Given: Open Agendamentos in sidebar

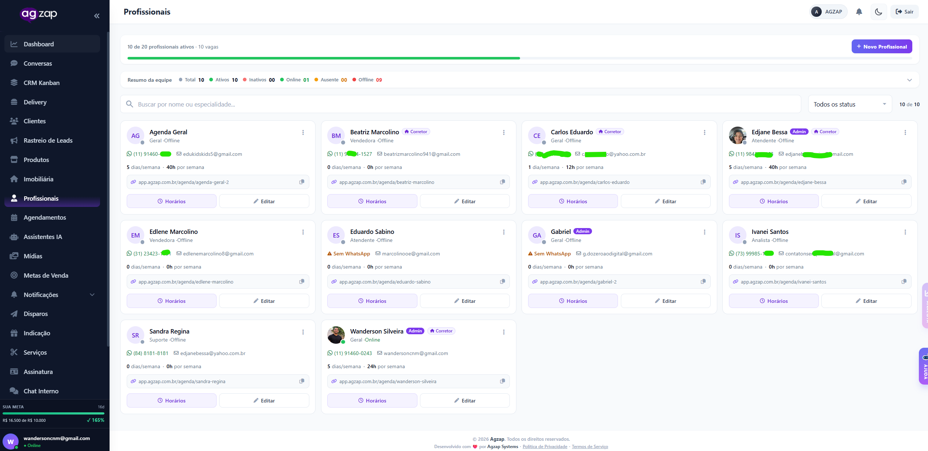Looking at the screenshot, I should tap(52, 217).
